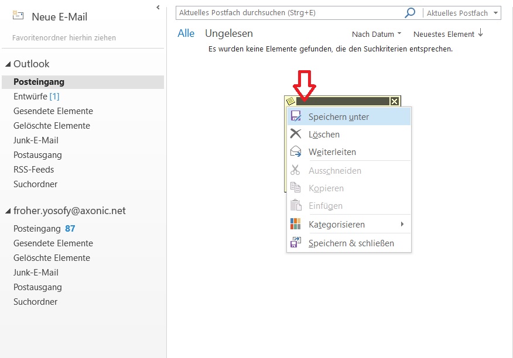The width and height of the screenshot is (513, 358).
Task: Click the sticky note icon in note title bar
Action: coord(290,101)
